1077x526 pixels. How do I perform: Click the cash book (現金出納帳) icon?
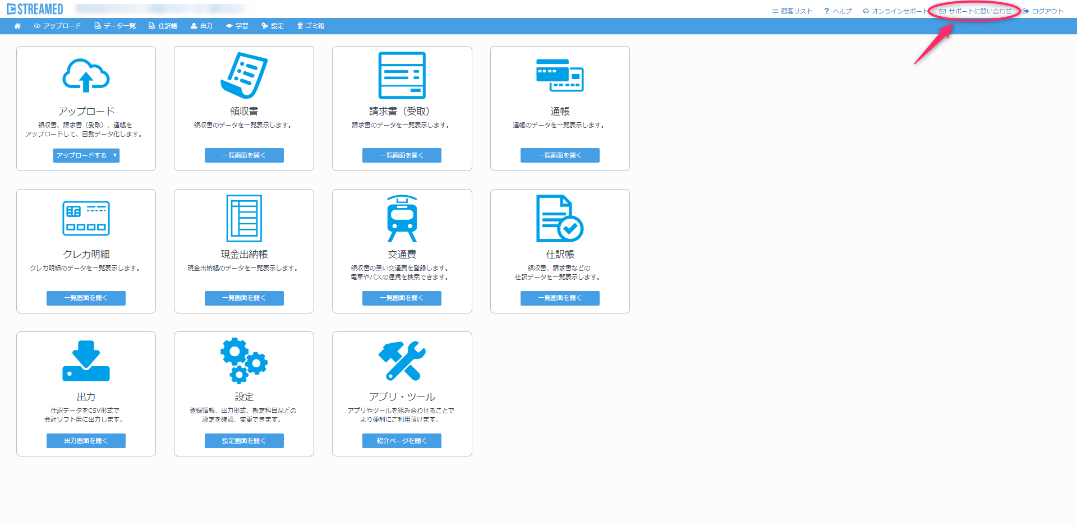[244, 218]
